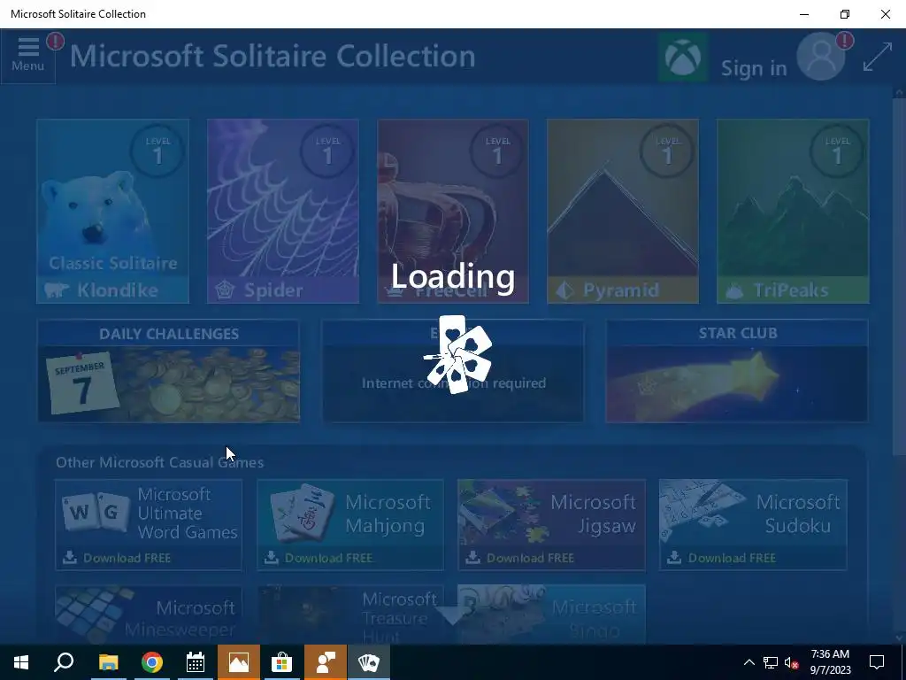The image size is (906, 680).
Task: Open the Feedback Hub taskbar icon
Action: tap(326, 662)
